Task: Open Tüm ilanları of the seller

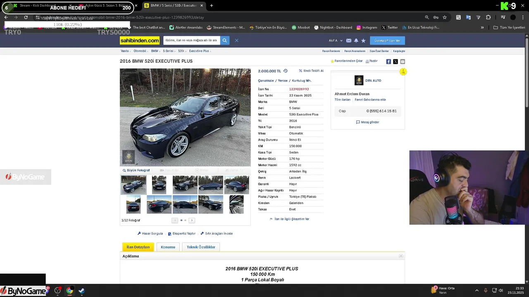Action: 343,99
